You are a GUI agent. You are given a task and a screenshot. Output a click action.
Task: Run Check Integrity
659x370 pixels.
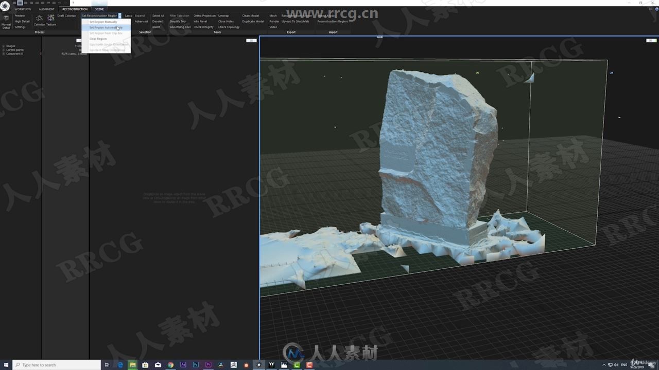[203, 27]
